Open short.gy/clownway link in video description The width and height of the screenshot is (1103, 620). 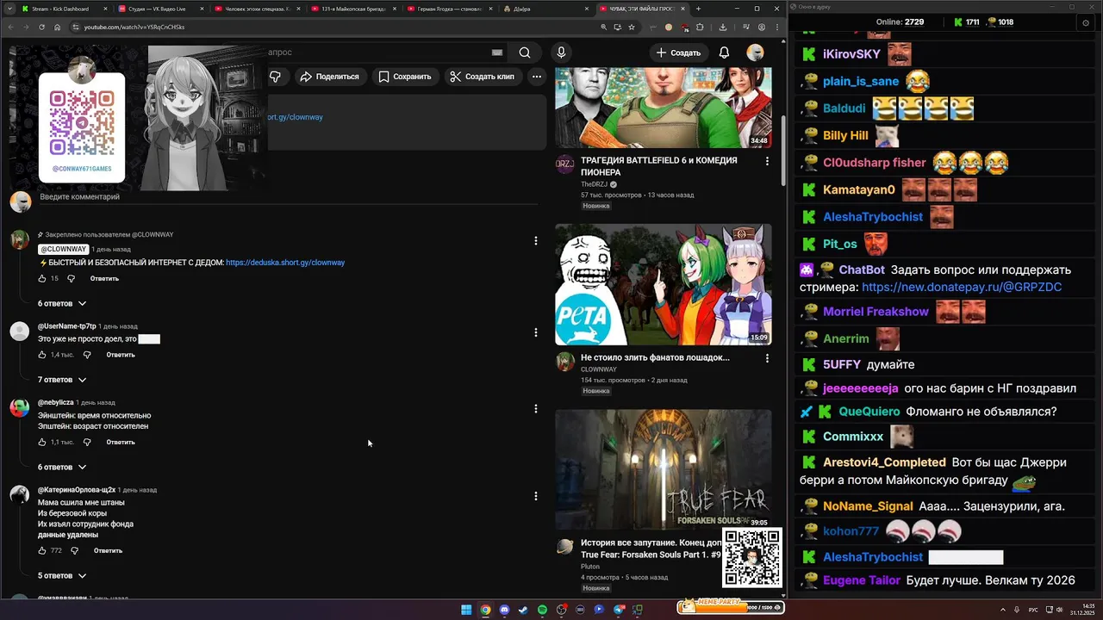click(296, 117)
